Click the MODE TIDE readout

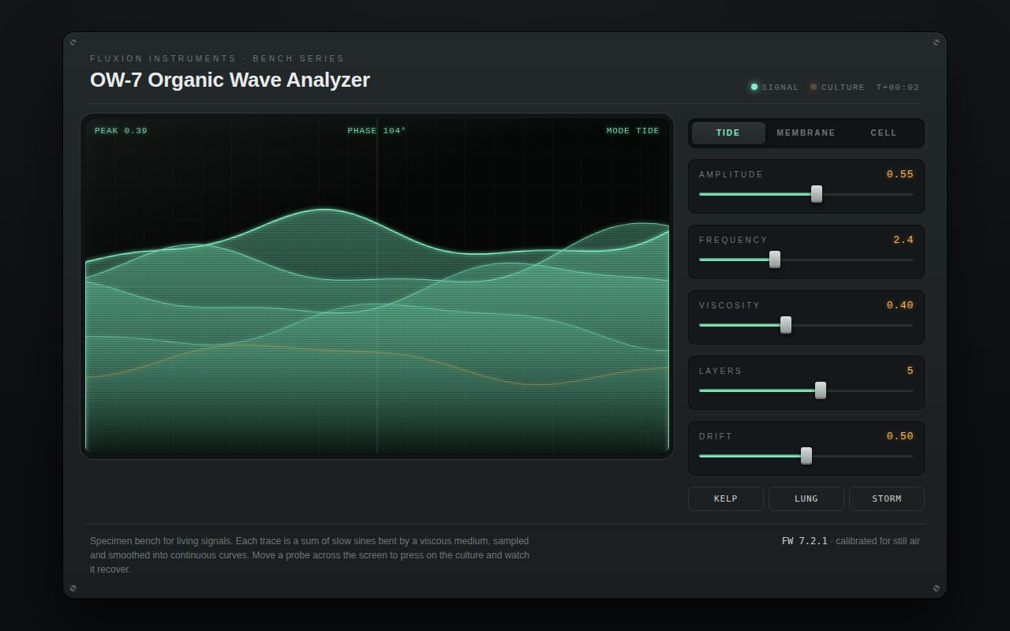coord(633,131)
